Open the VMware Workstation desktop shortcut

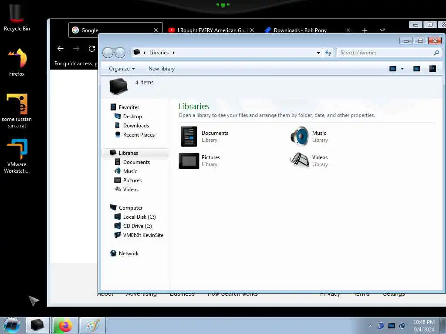tap(17, 156)
